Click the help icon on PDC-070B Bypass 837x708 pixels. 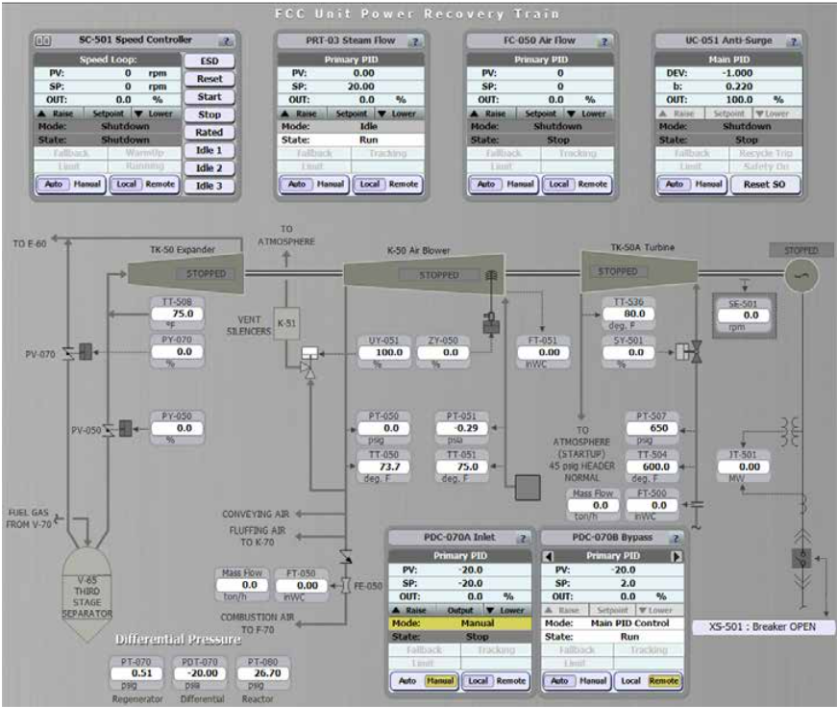tap(676, 537)
